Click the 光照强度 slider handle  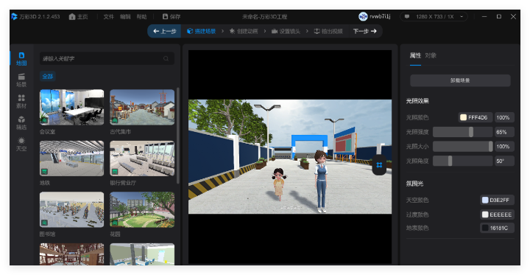tap(471, 132)
